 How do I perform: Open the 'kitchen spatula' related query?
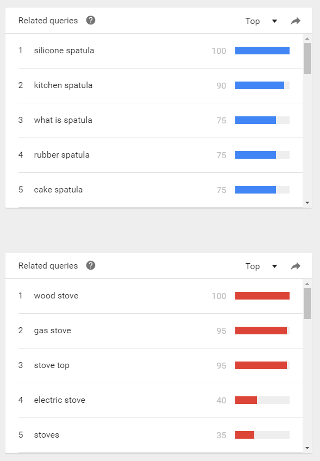pos(63,85)
